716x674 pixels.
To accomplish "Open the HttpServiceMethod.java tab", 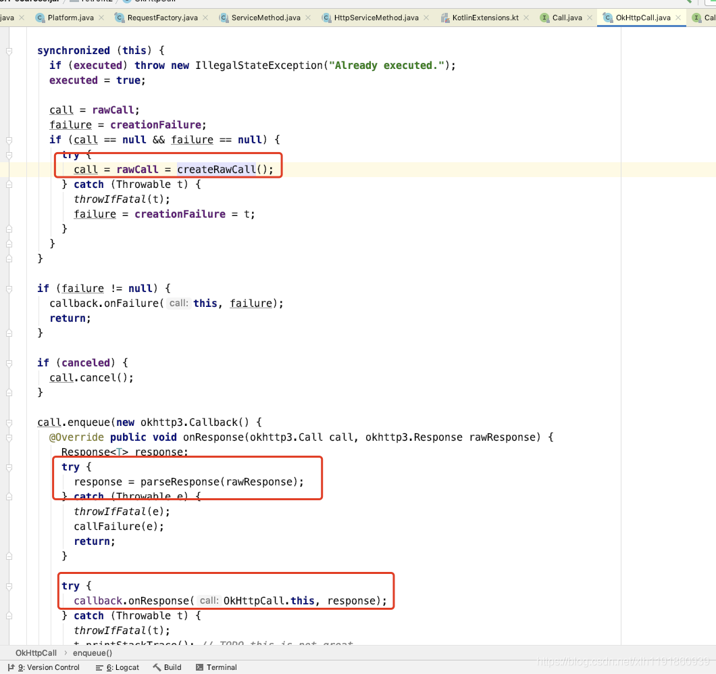I will tap(376, 18).
